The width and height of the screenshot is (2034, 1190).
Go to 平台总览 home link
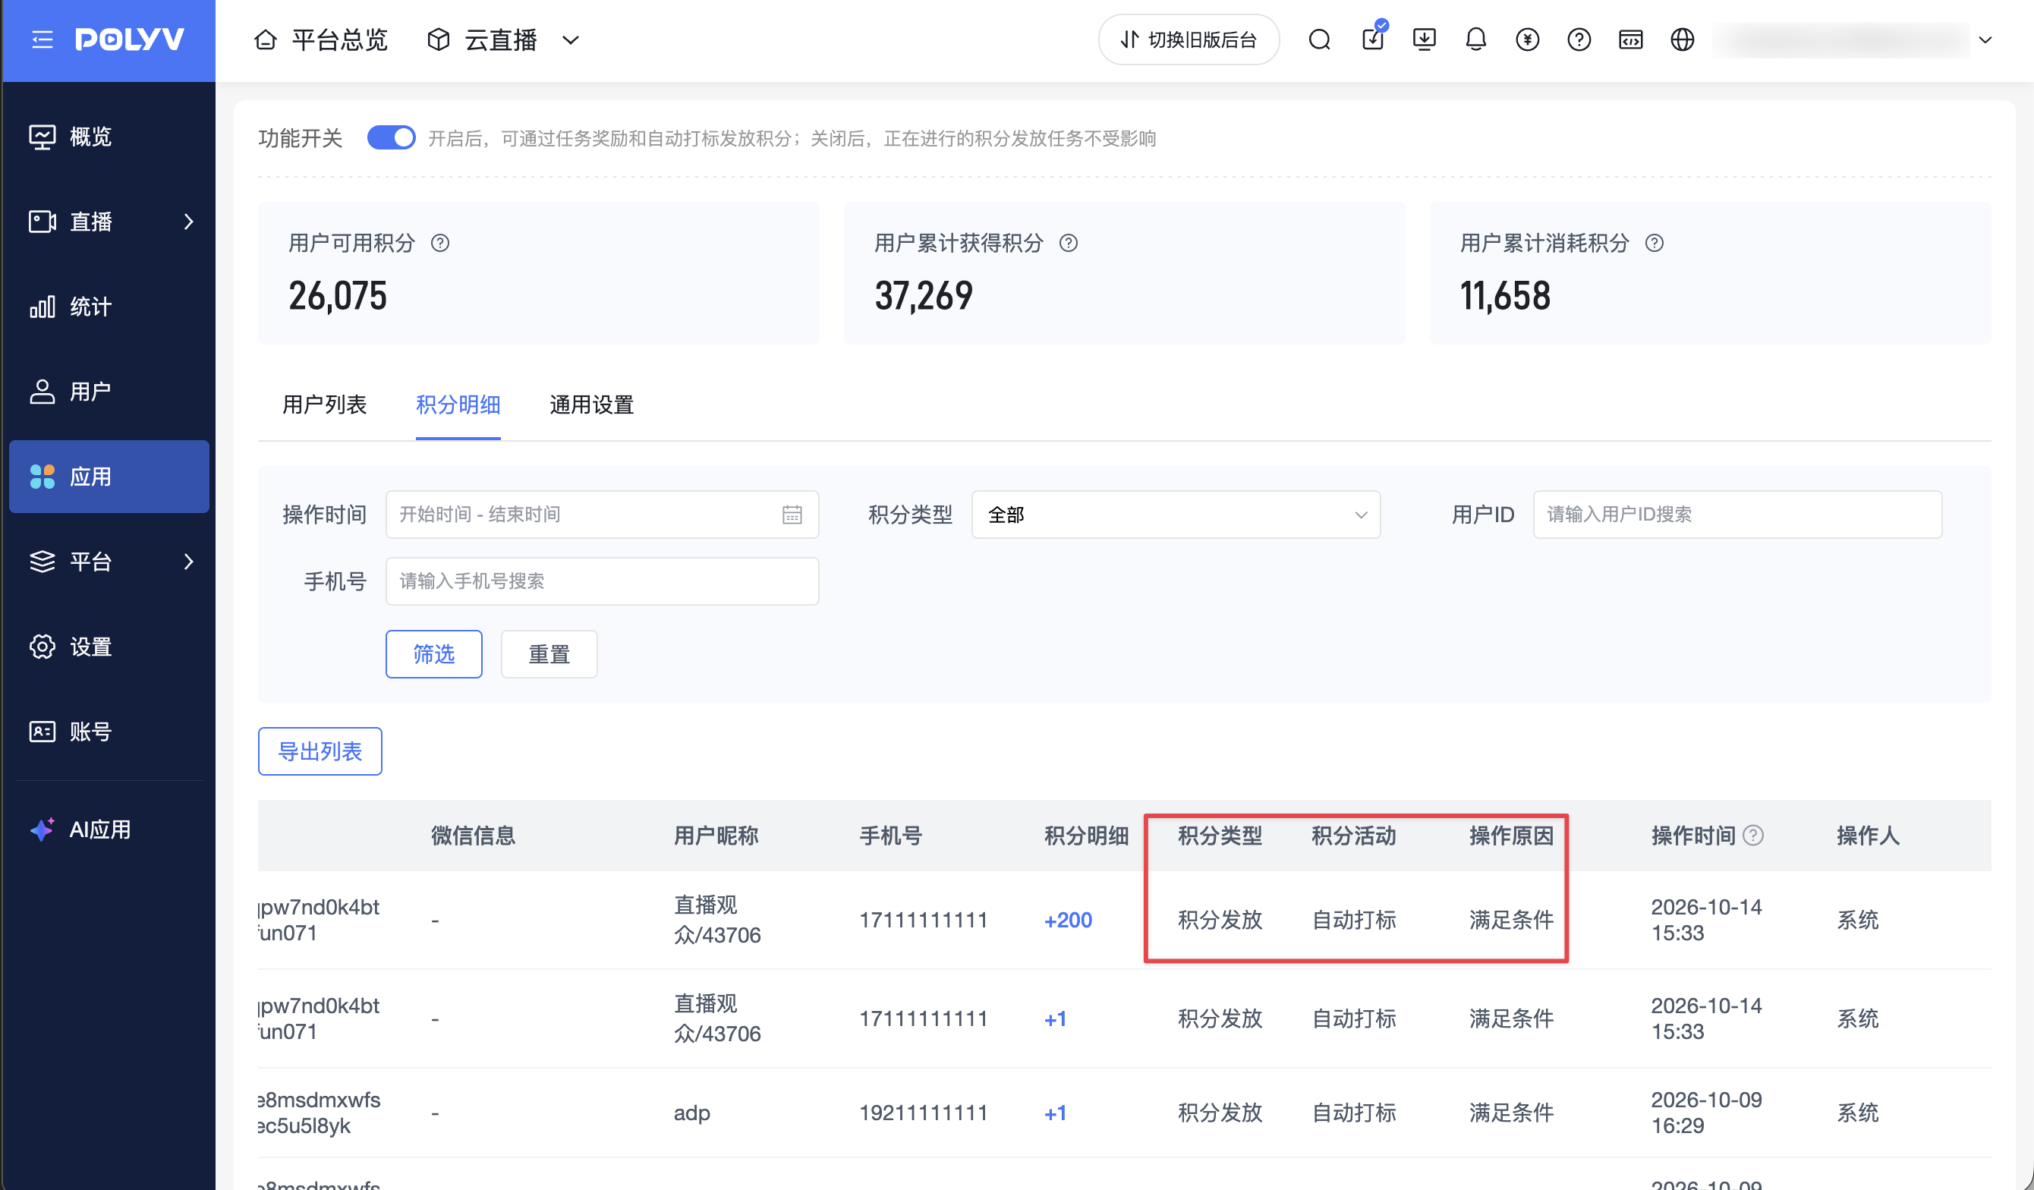pos(321,39)
